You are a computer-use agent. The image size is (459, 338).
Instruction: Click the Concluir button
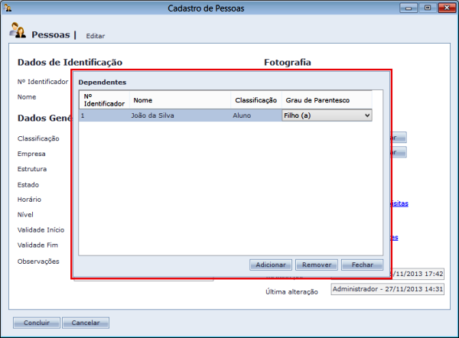coord(36,323)
